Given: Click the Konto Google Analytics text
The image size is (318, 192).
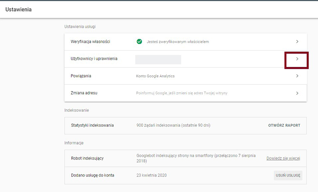Looking at the screenshot, I should pos(155,76).
